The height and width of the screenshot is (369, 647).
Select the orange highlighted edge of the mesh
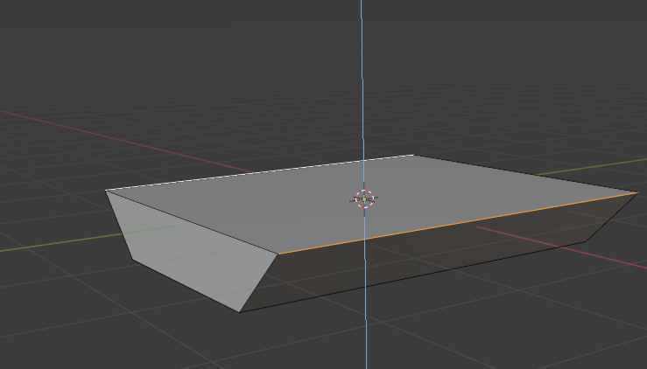pos(458,223)
